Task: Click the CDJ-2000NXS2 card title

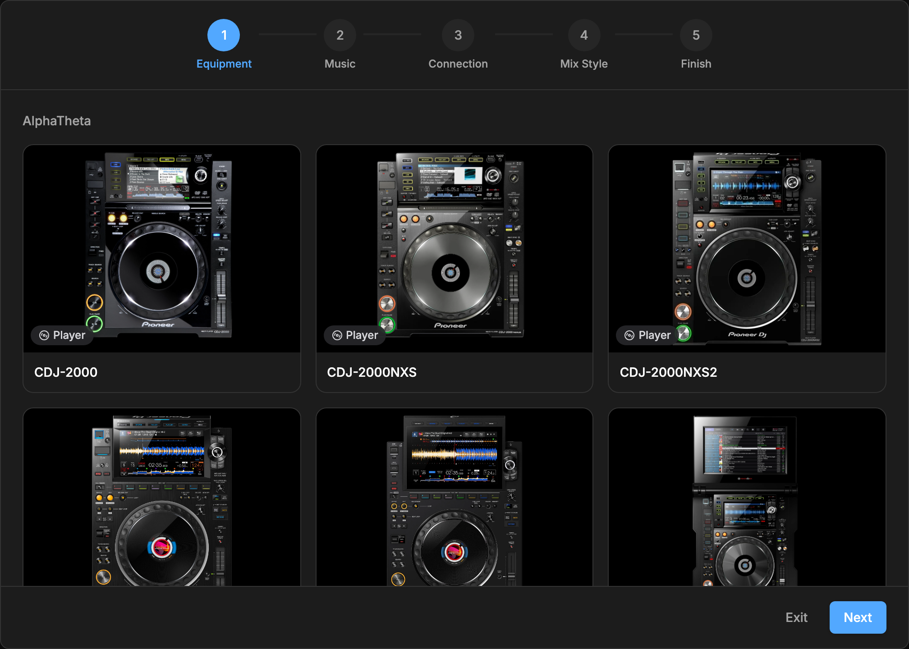Action: (x=668, y=372)
